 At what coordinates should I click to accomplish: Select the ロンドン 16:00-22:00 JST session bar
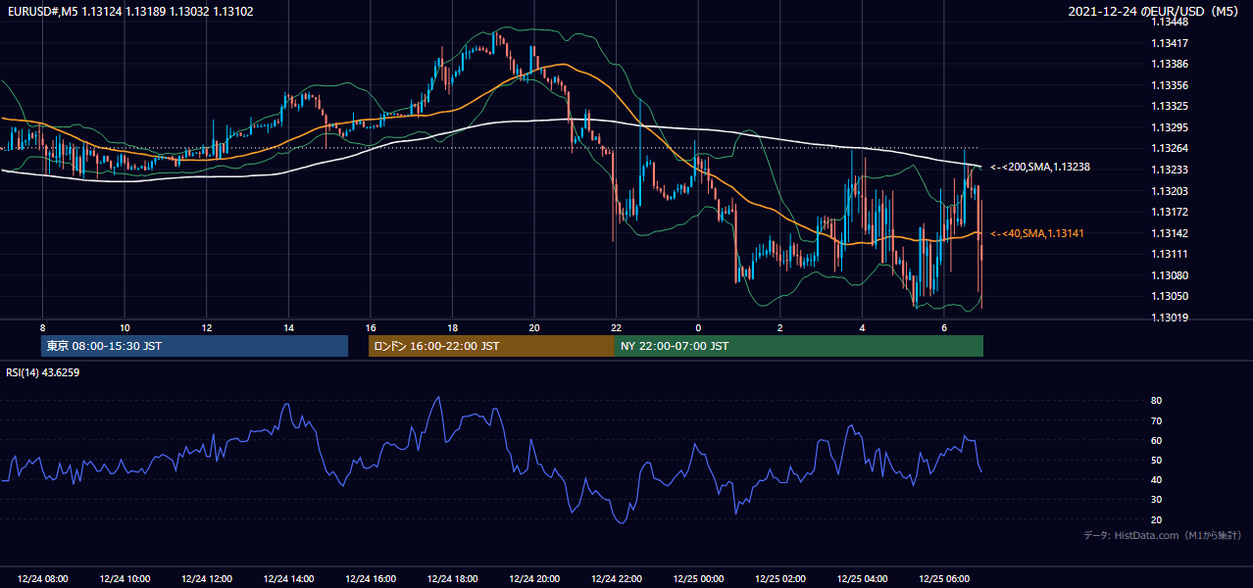pyautogui.click(x=491, y=346)
